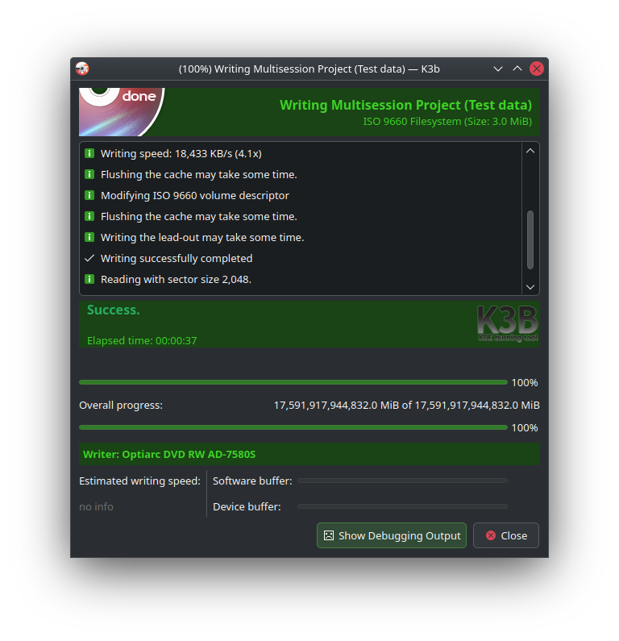The image size is (619, 641).
Task: Click the upper task progress bar
Action: pos(293,382)
